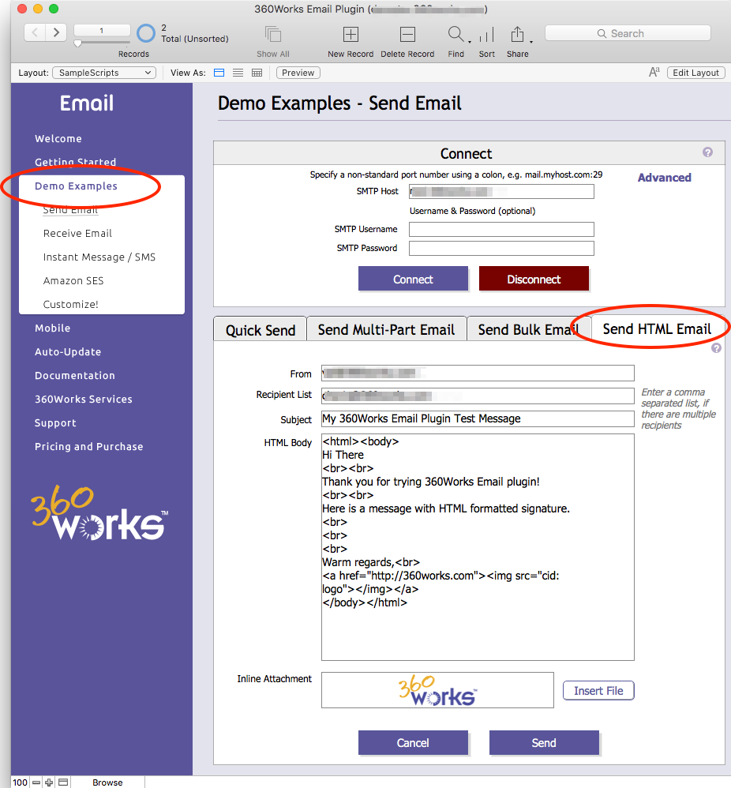Viewport: 731px width, 788px height.
Task: Click the Sort records icon
Action: coord(486,34)
